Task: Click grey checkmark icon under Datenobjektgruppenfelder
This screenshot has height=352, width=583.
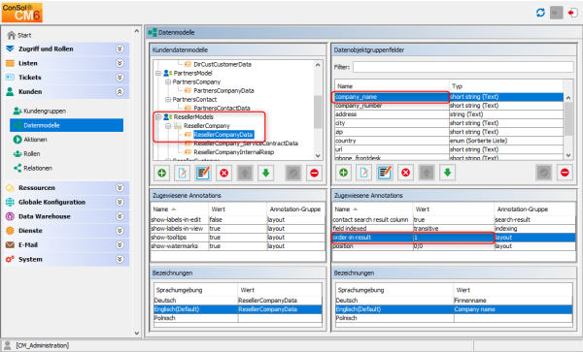Action: (543, 173)
